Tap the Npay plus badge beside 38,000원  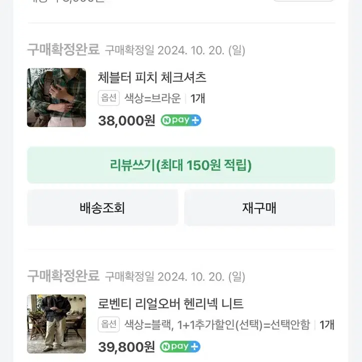[x=181, y=120]
